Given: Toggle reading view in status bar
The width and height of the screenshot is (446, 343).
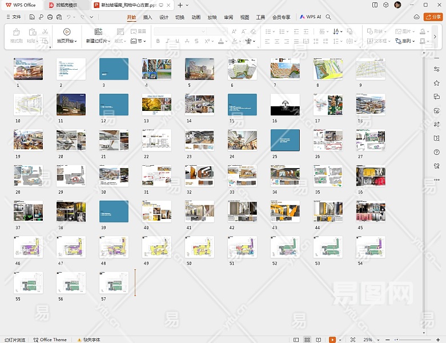Looking at the screenshot, I should pos(318,340).
